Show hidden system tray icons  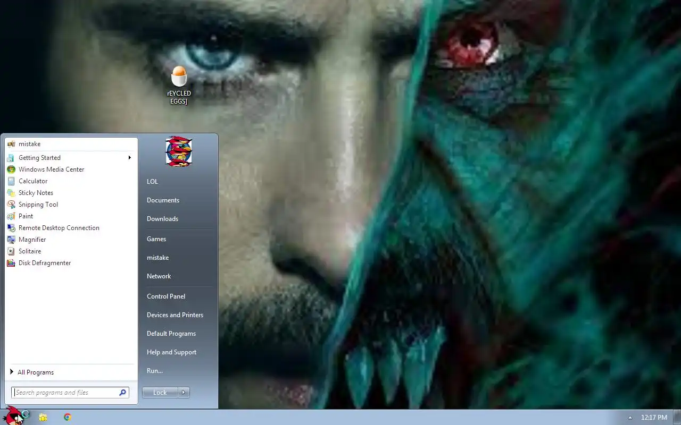630,418
